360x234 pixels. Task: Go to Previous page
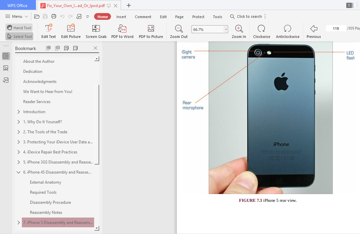314,31
